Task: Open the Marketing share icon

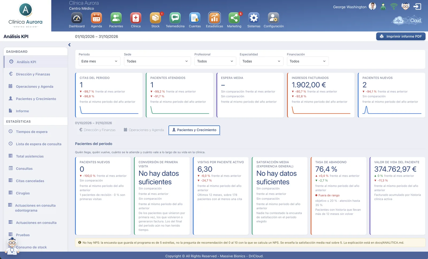Action: coord(234,18)
